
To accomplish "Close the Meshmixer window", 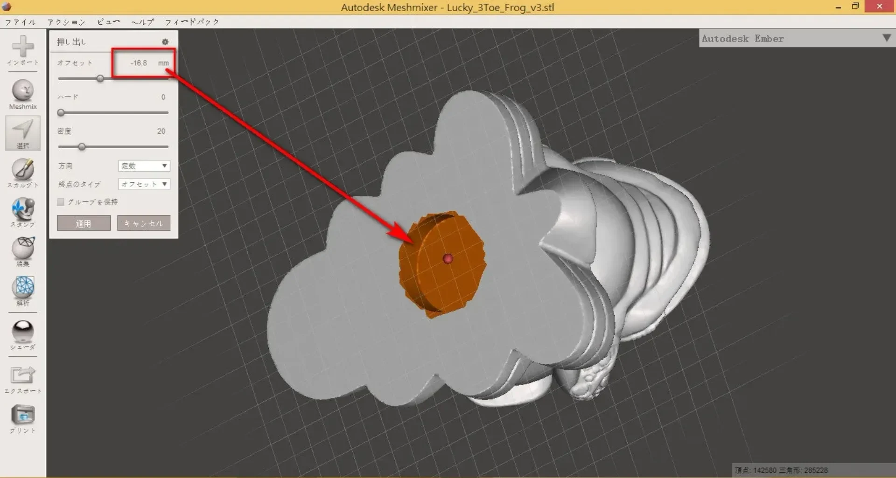I will [880, 7].
